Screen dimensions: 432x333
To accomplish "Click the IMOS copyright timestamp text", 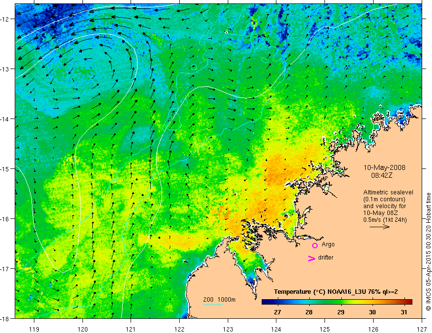I will pos(428,252).
